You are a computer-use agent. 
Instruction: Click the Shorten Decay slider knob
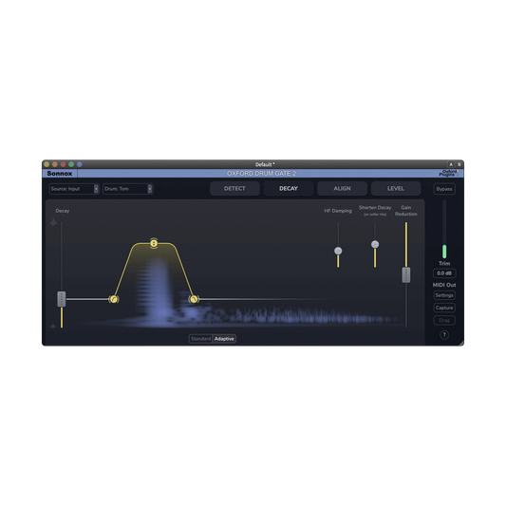click(x=375, y=244)
